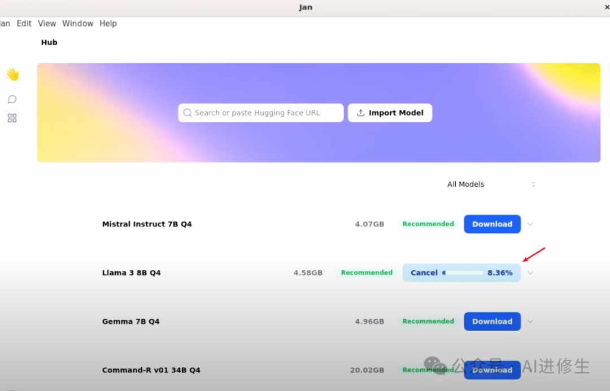
Task: Click the magnifier icon in search bar
Action: pyautogui.click(x=188, y=113)
